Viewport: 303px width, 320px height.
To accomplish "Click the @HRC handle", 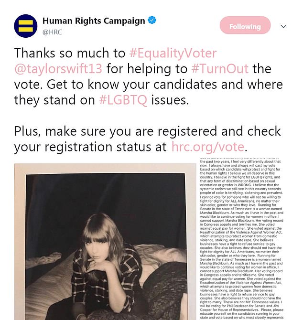I will [53, 32].
